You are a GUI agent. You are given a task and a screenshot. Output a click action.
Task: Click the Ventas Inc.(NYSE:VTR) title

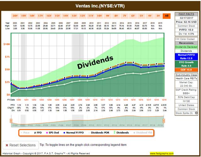pyautogui.click(x=100, y=6)
